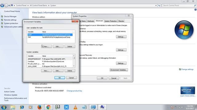
Task: Click Settings in the Performance section
Action: coord(121,37)
